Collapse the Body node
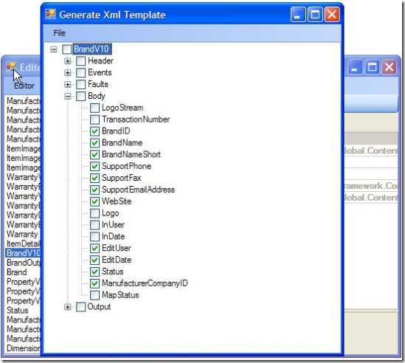Viewport: 405px width, 363px height. pyautogui.click(x=68, y=97)
